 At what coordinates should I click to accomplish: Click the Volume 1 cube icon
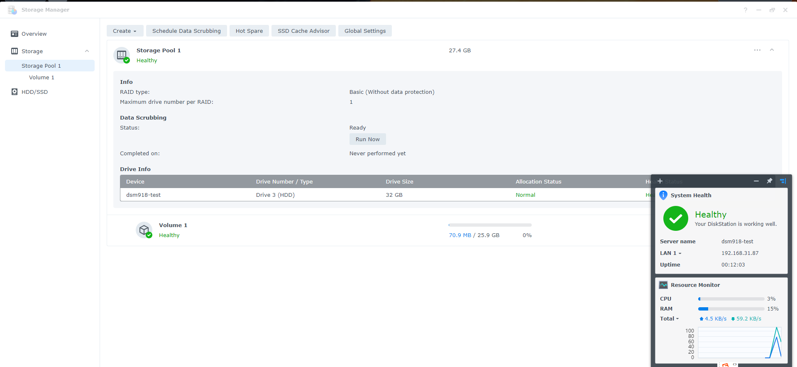click(x=144, y=230)
